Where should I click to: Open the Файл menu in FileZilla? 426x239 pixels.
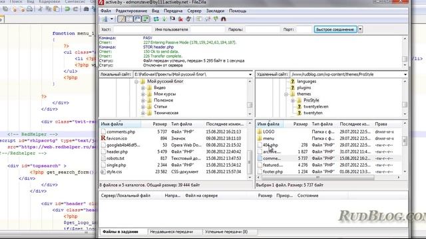click(106, 11)
